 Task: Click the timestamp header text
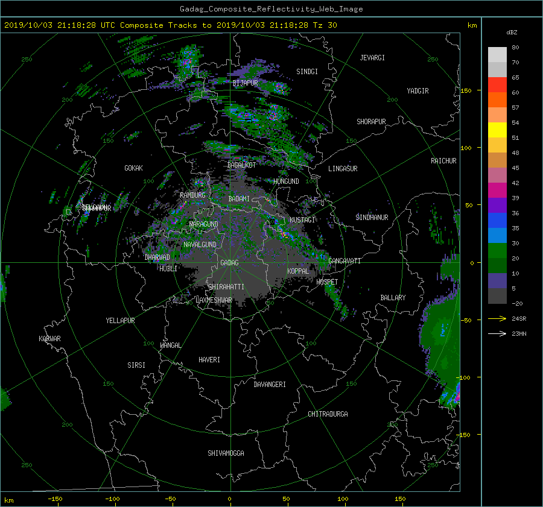point(170,25)
